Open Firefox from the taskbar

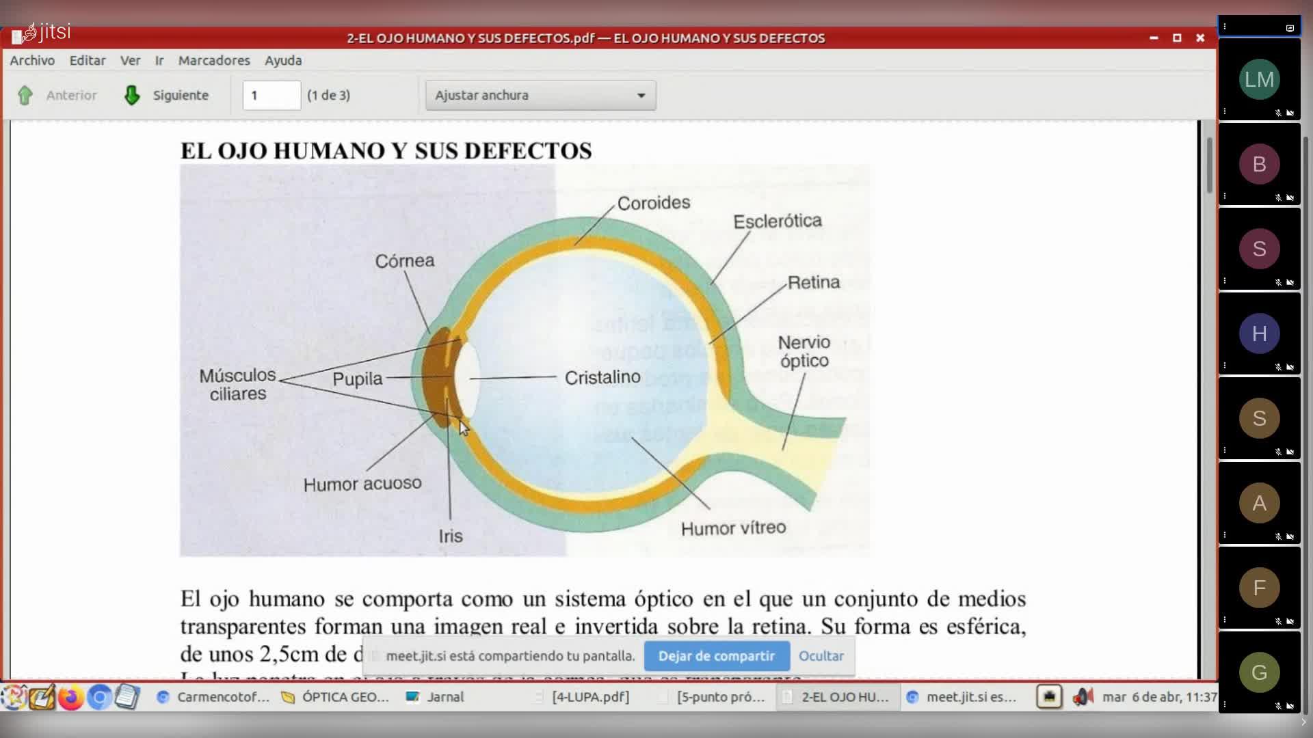coord(70,697)
